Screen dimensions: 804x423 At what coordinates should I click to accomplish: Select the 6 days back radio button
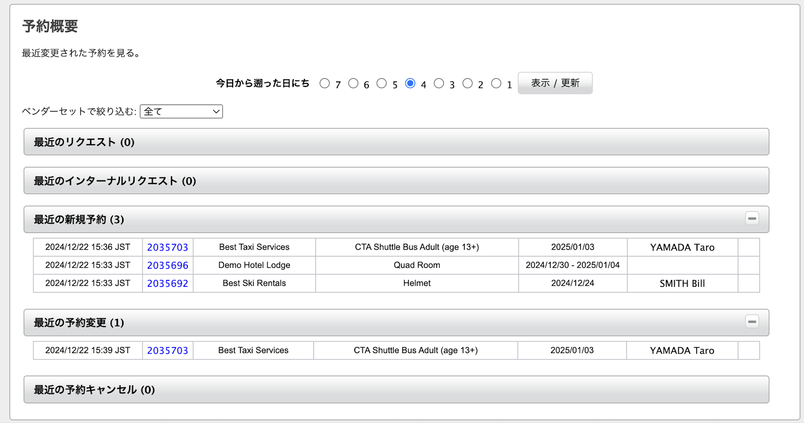tap(353, 83)
